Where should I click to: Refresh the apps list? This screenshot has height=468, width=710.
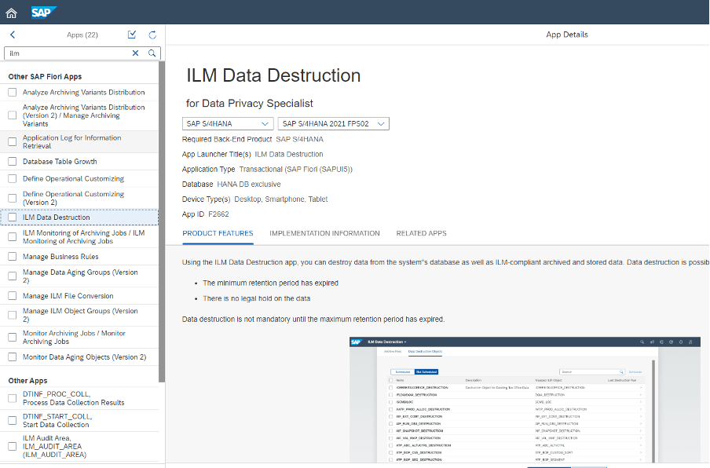point(152,35)
